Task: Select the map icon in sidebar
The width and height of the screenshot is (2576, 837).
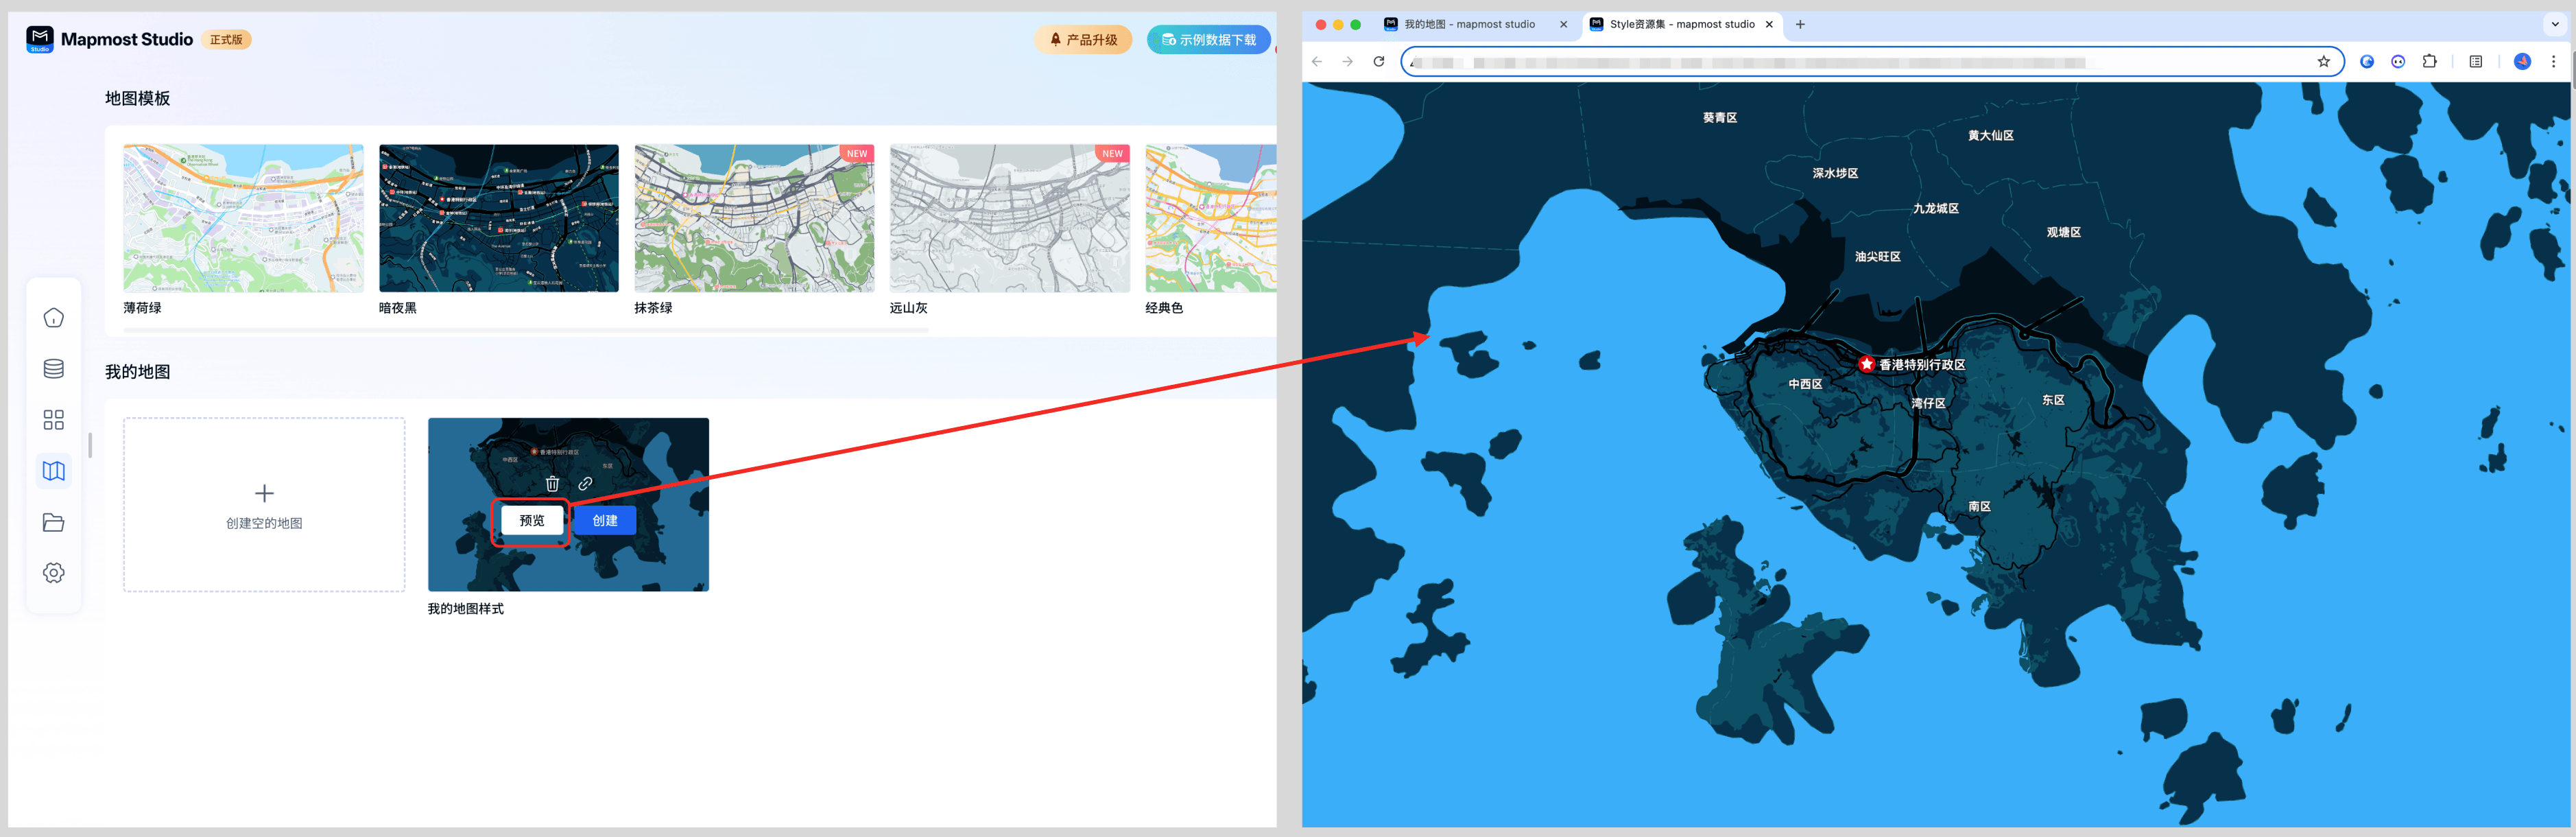Action: coord(54,471)
